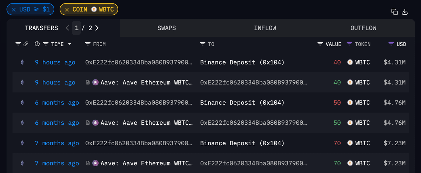The image size is (421, 173).
Task: Click the Aave logo in second row
Action: coord(95,83)
